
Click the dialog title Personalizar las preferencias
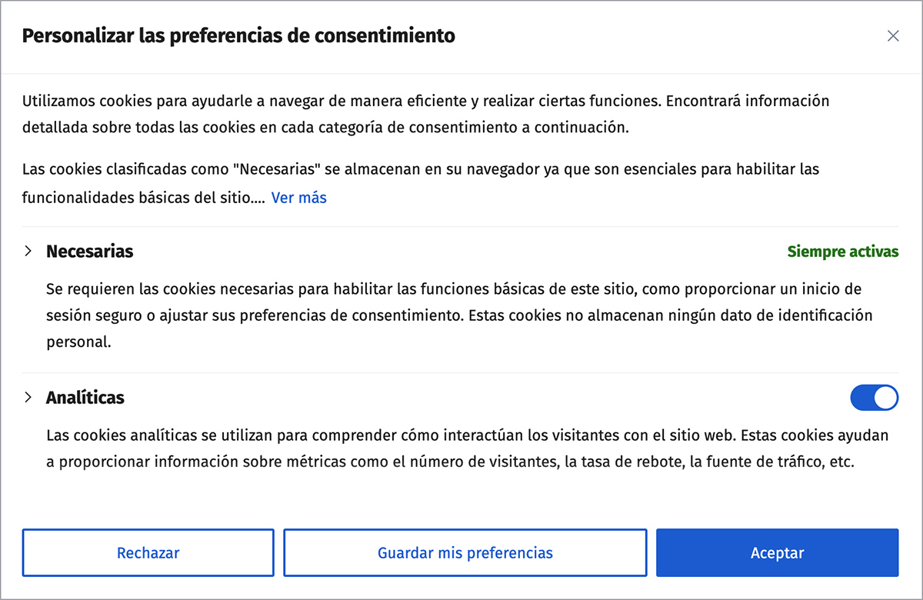point(238,35)
